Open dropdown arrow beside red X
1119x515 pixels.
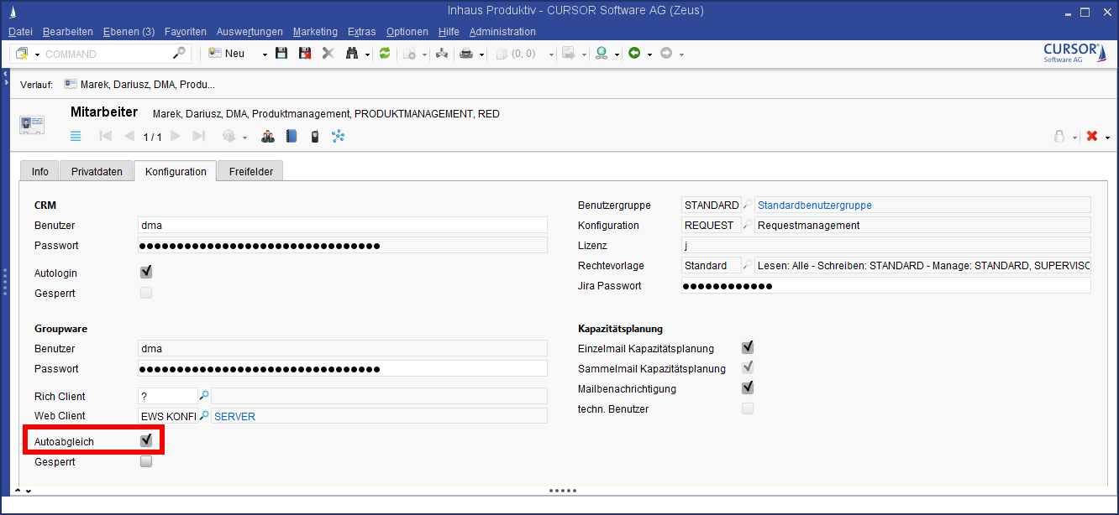click(x=1108, y=137)
